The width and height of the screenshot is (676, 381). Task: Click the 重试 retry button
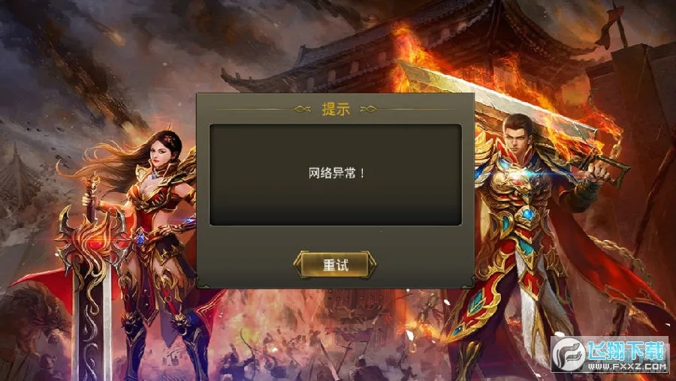(x=335, y=264)
